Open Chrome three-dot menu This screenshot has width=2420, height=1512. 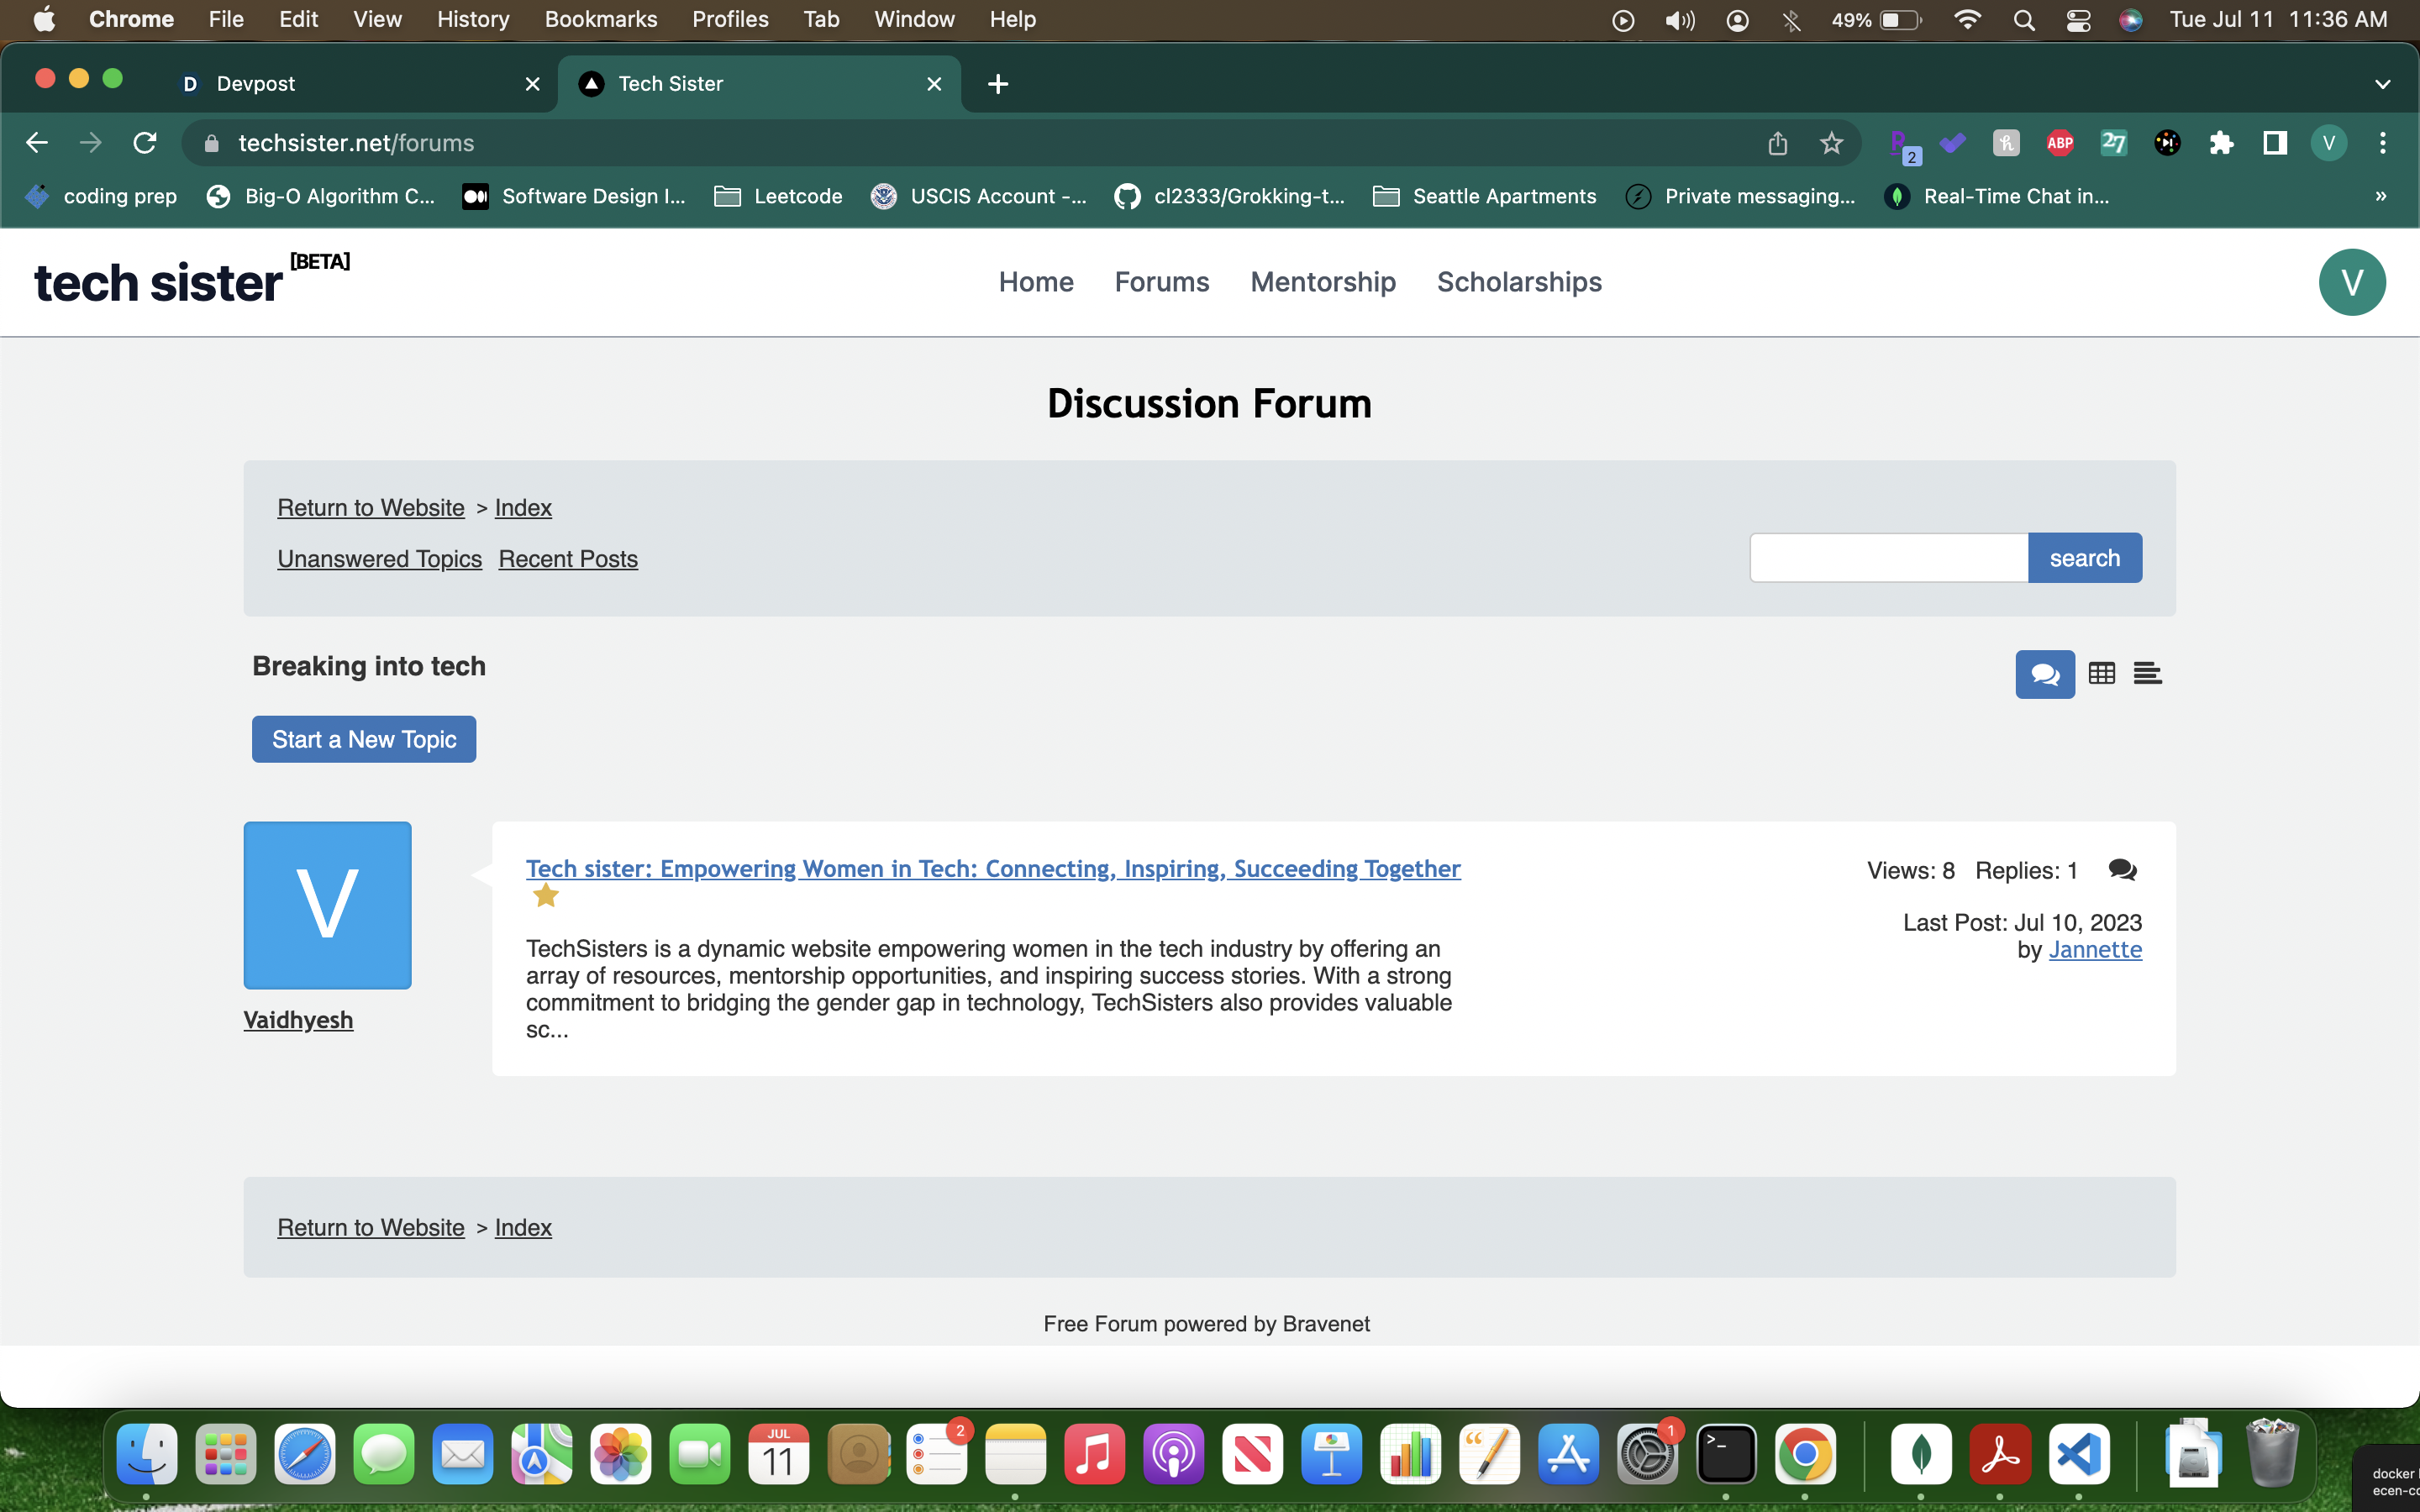pyautogui.click(x=2383, y=143)
